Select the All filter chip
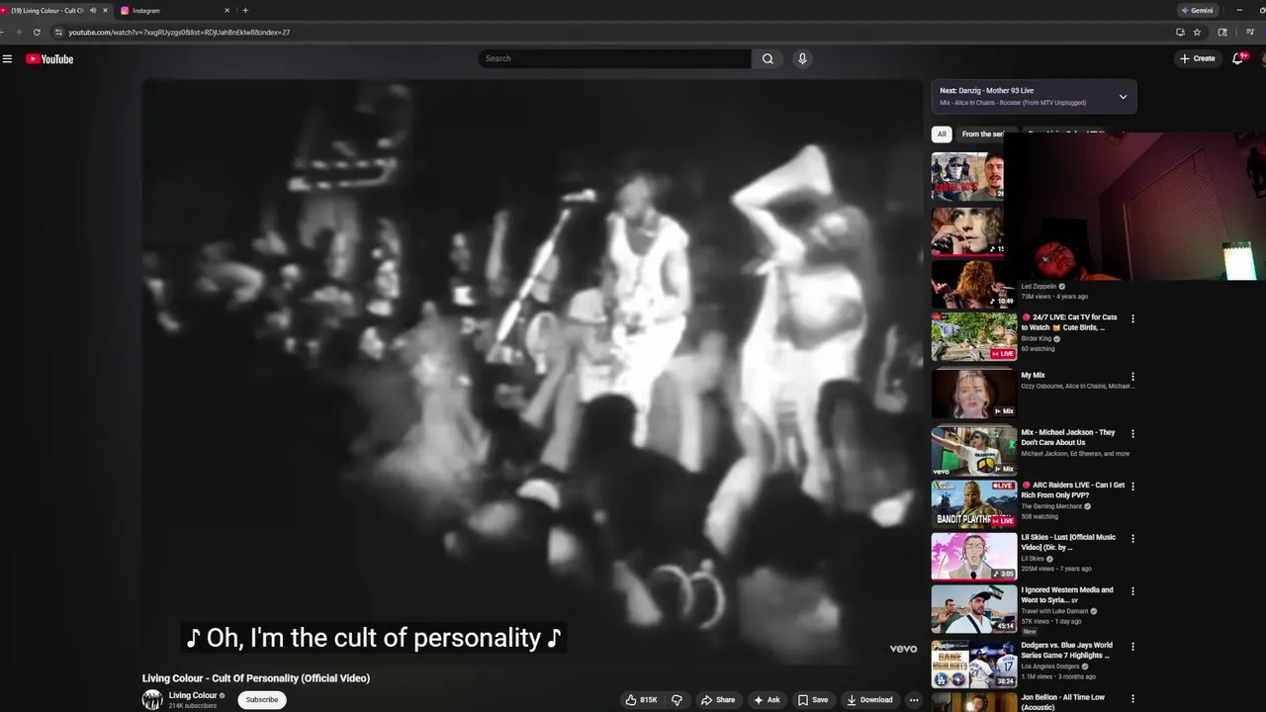The image size is (1266, 712). (942, 134)
